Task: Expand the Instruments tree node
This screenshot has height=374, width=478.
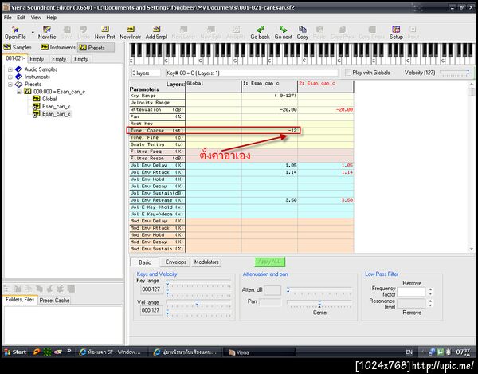Action: pos(10,77)
